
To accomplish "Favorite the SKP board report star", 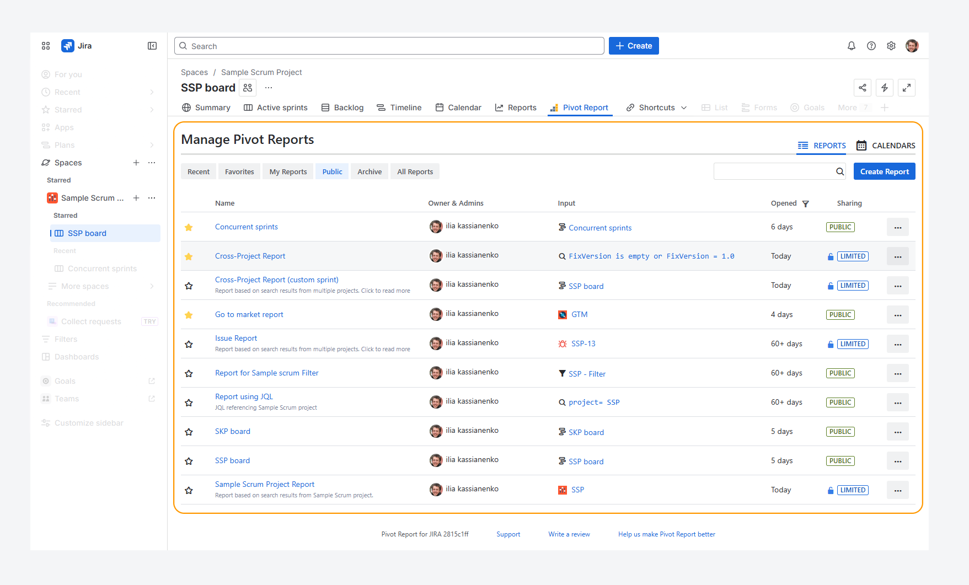I will point(189,432).
